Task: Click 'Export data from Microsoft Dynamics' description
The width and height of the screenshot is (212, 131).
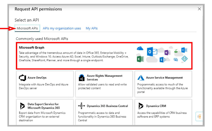Action: coord(42,116)
